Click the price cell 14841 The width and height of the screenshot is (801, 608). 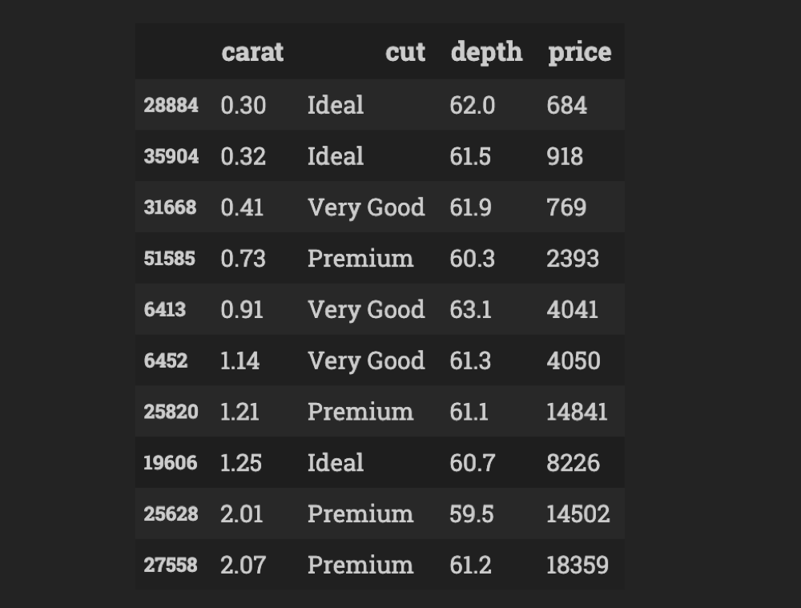[577, 412]
